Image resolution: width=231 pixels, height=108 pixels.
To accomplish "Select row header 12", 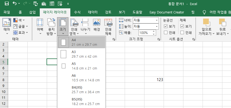I will (4, 103).
